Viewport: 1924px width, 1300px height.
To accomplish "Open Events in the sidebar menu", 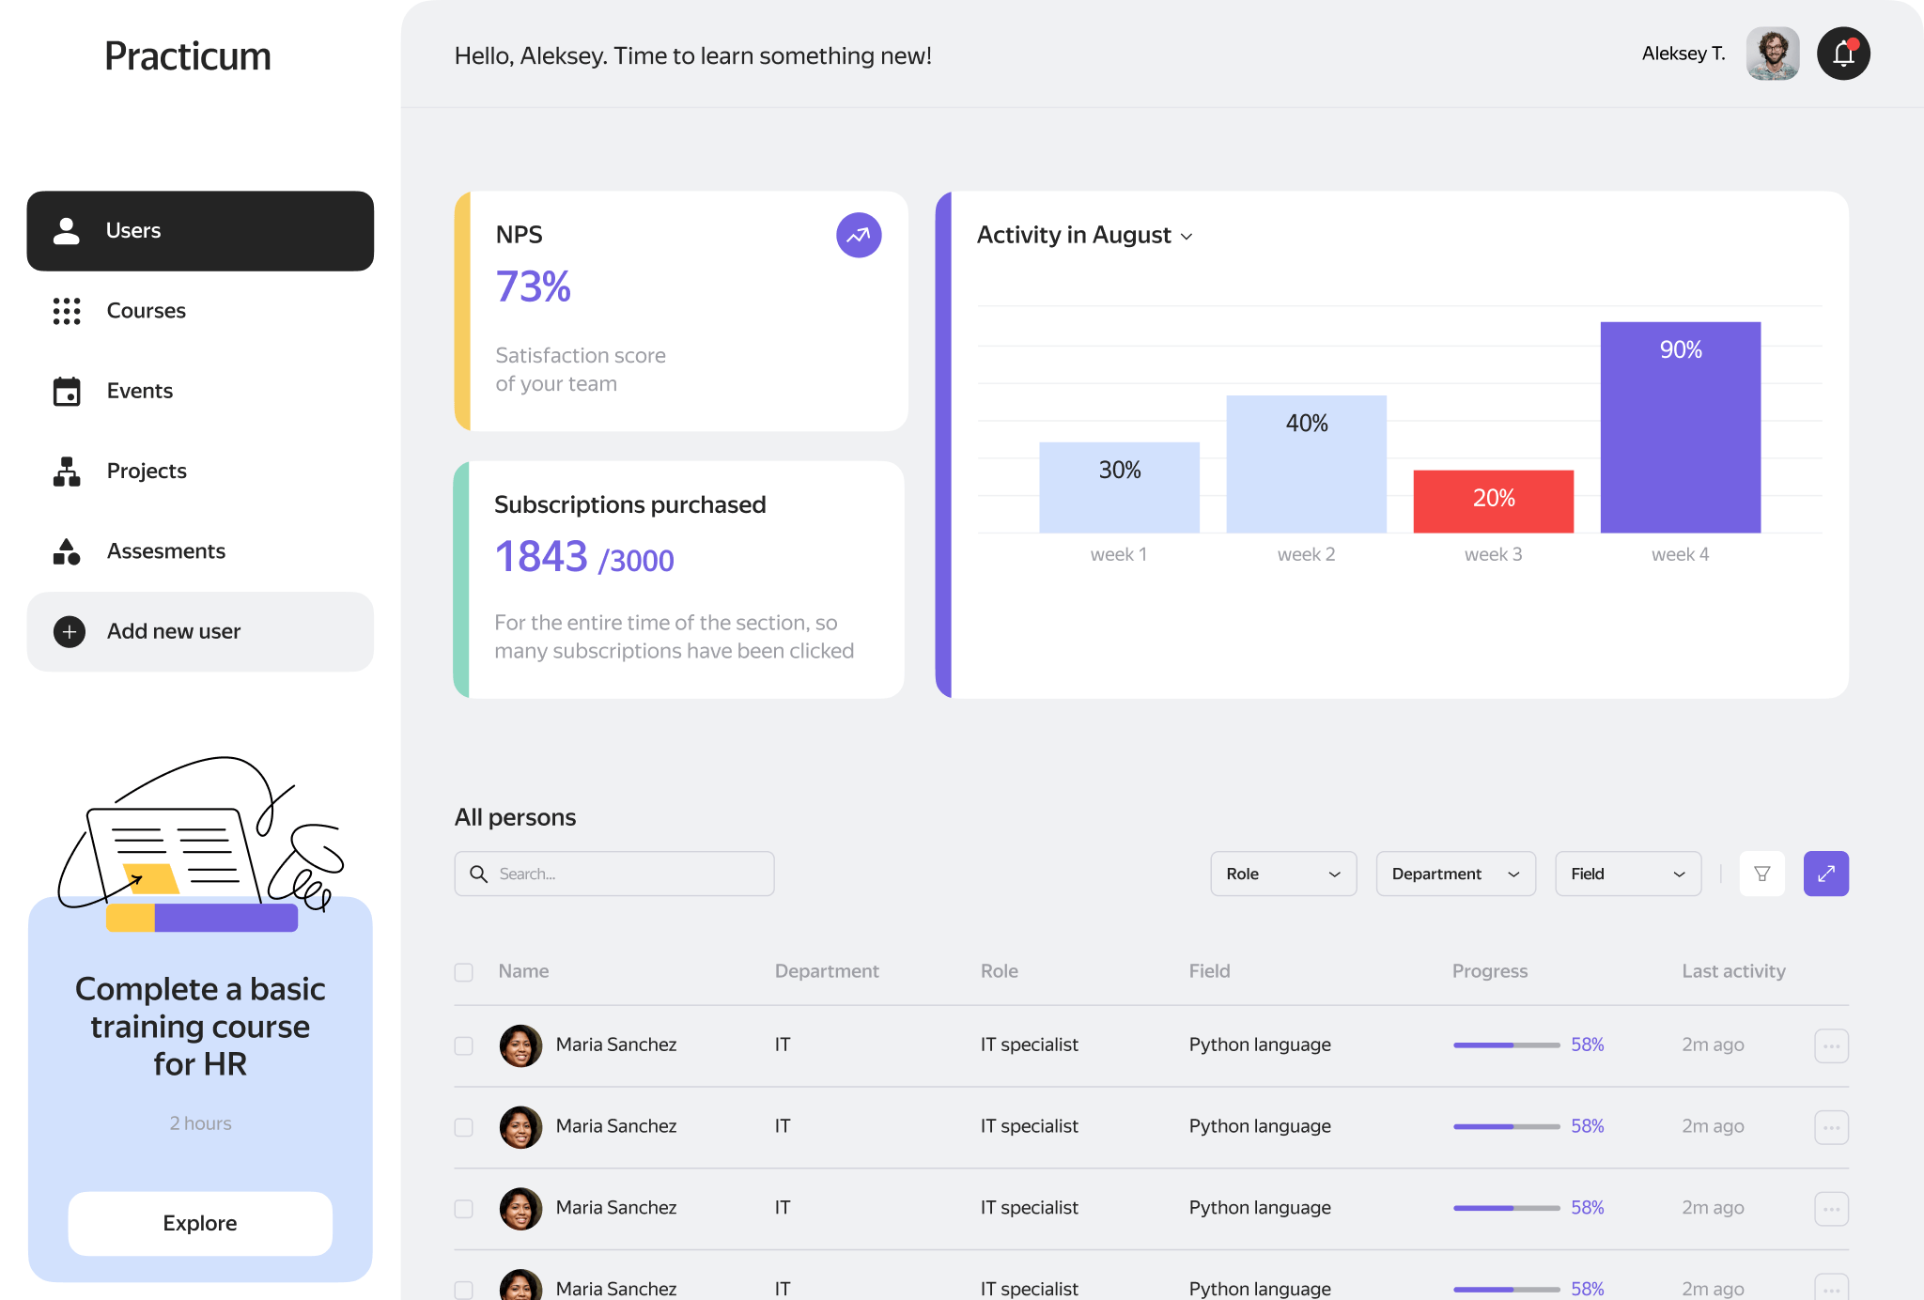I will click(139, 391).
